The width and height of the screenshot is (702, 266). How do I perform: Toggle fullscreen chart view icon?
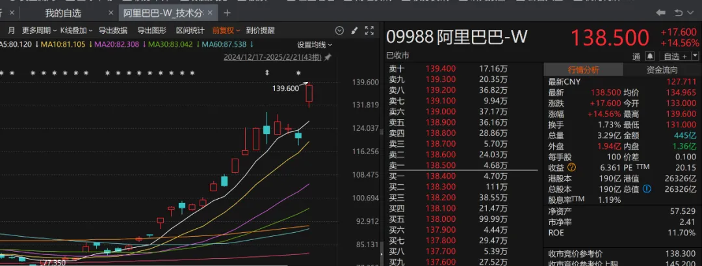(x=369, y=31)
